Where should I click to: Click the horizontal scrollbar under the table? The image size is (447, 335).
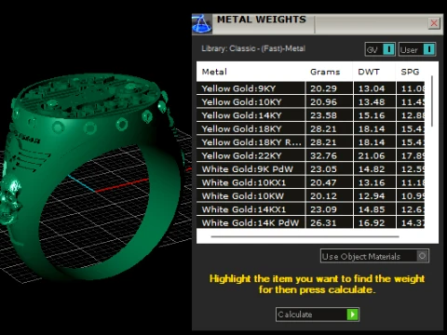(x=305, y=236)
